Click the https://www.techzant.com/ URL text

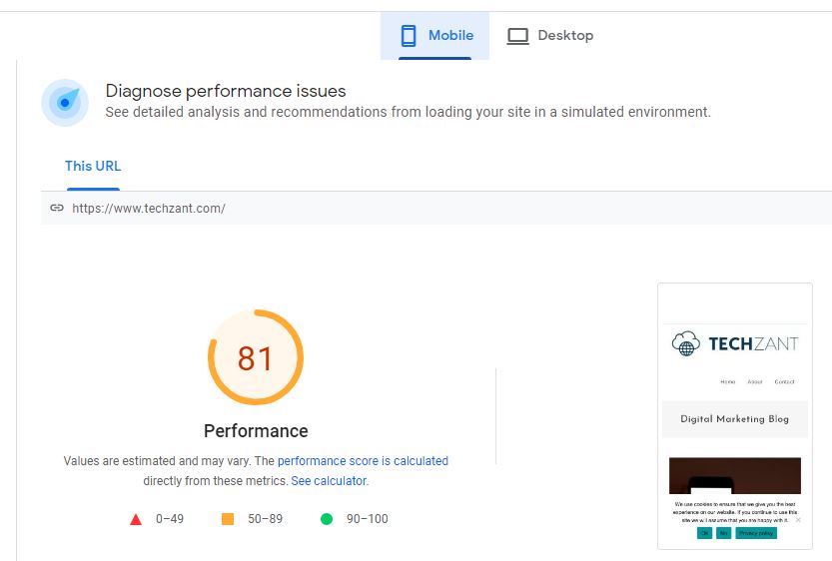(149, 209)
